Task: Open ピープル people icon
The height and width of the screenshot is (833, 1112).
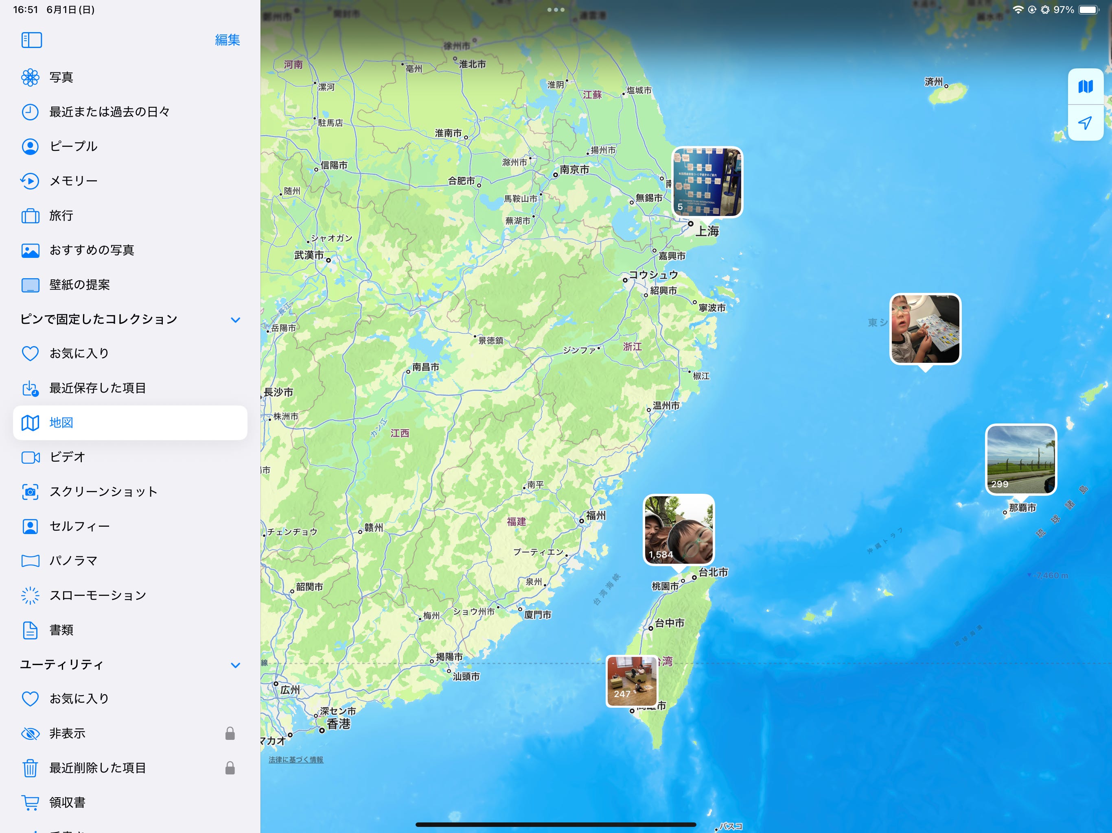Action: click(x=30, y=146)
